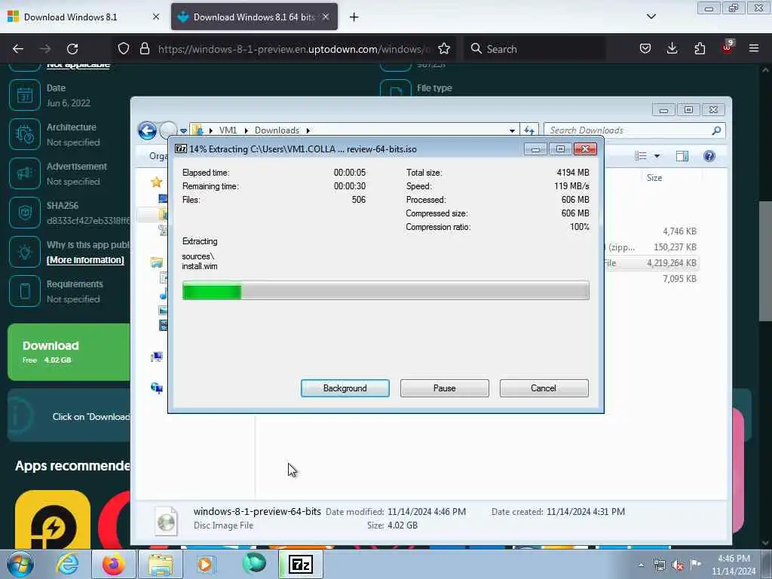Viewport: 772px width, 579px height.
Task: Select the file row sized 150,237 KB
Action: pos(651,247)
